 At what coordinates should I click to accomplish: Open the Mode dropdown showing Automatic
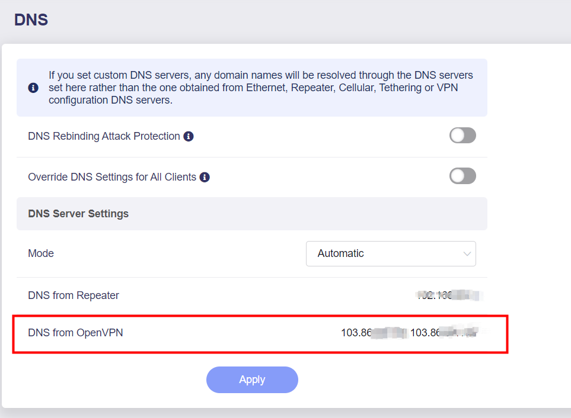391,254
